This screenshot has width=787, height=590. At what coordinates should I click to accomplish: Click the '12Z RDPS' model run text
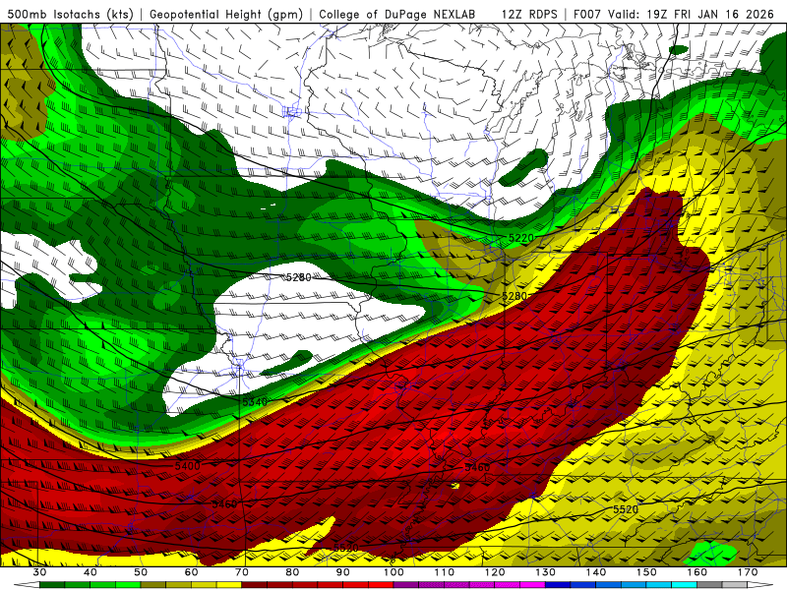(529, 14)
